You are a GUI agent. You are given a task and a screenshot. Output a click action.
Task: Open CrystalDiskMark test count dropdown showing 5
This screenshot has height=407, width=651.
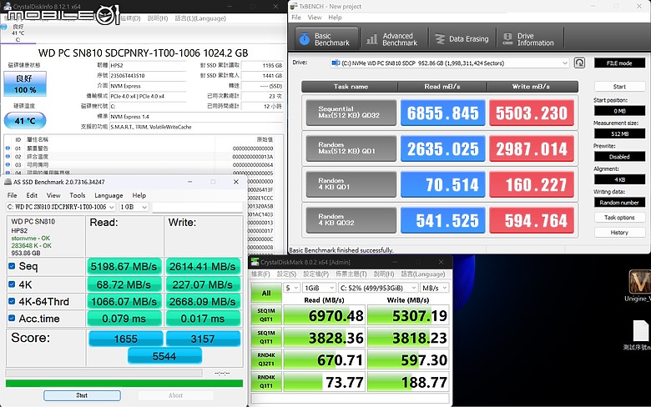pos(292,288)
